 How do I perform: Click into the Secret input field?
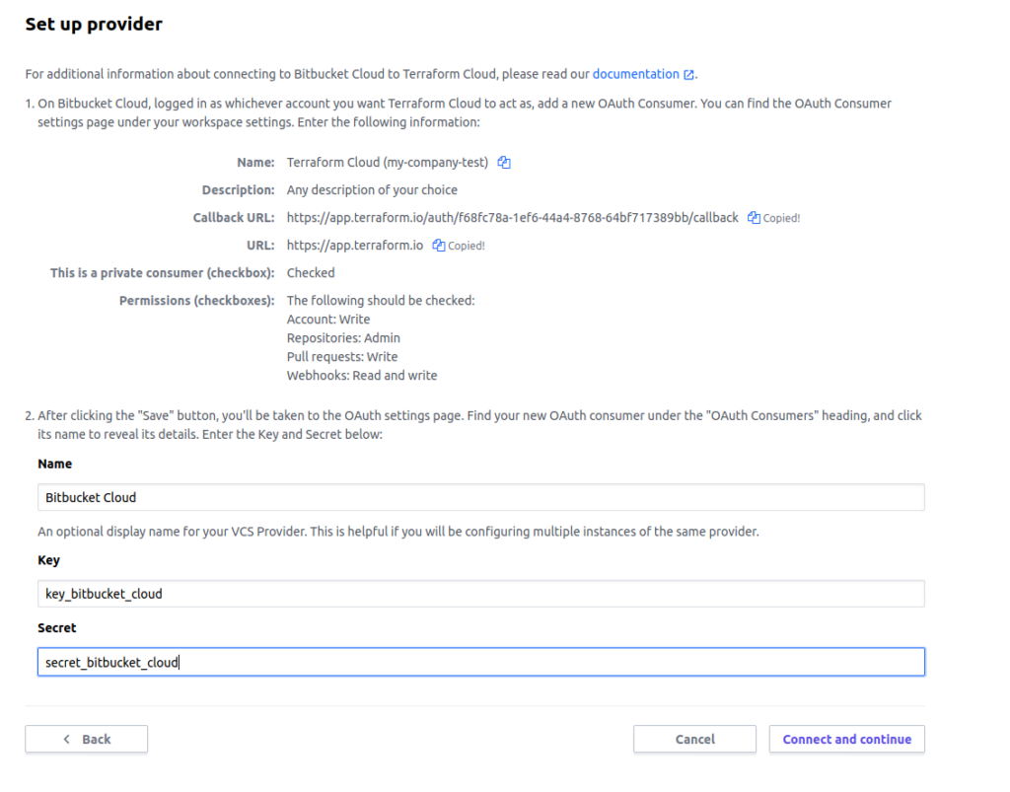(x=481, y=662)
